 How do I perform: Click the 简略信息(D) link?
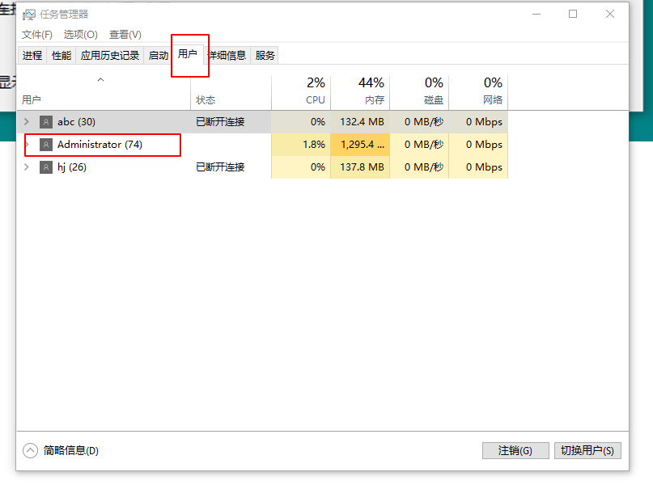point(70,450)
